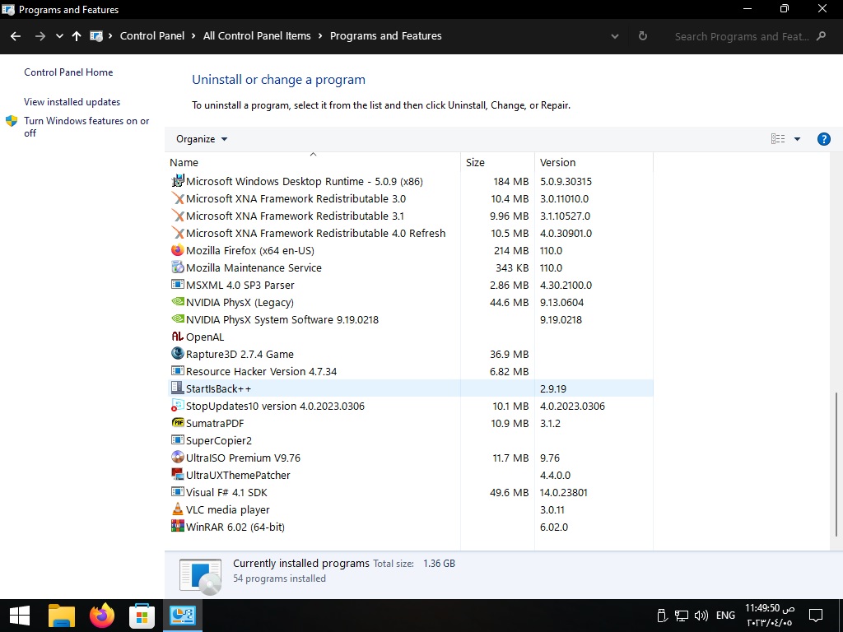This screenshot has height=632, width=843.
Task: Refresh the Programs and Features list
Action: [642, 36]
